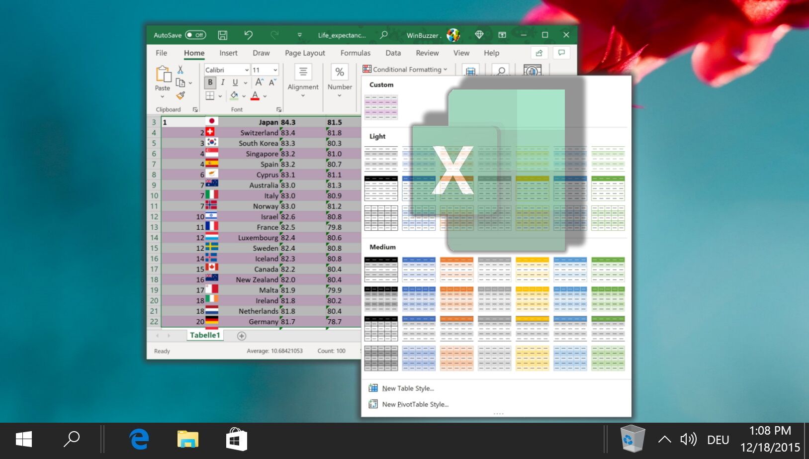Select the first Custom table style
The width and height of the screenshot is (809, 459).
pos(381,106)
